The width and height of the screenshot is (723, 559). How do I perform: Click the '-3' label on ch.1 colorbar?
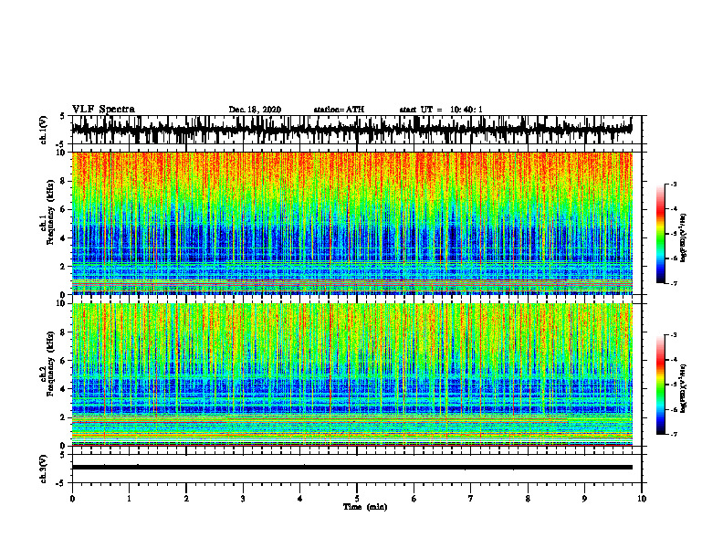pos(674,184)
